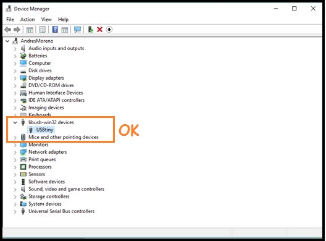The width and height of the screenshot is (326, 241).
Task: Expand the Network adapters category arrow
Action: [15, 153]
